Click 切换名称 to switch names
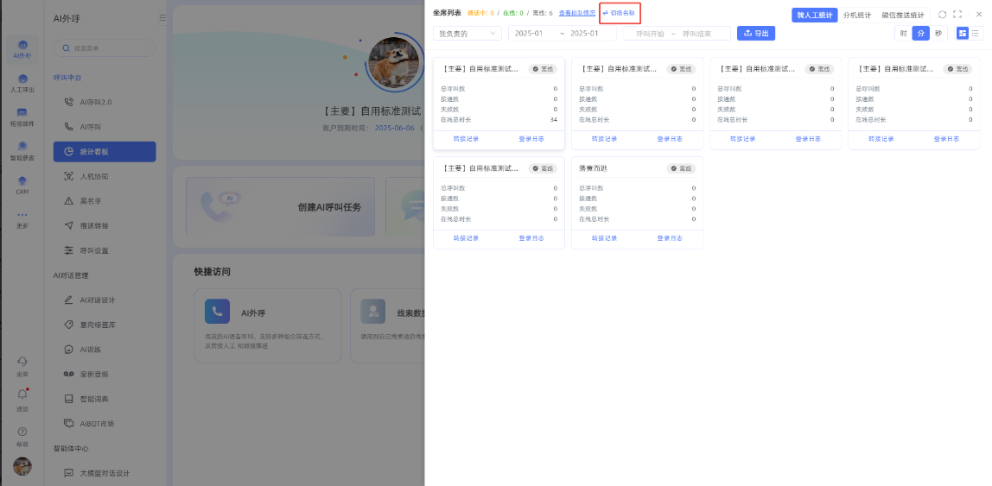 (620, 13)
